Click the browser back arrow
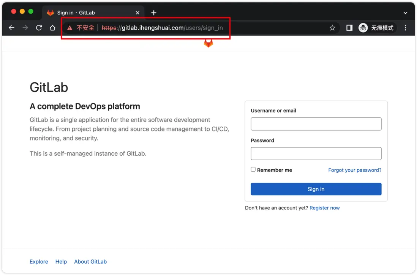This screenshot has height=275, width=417. click(x=11, y=28)
